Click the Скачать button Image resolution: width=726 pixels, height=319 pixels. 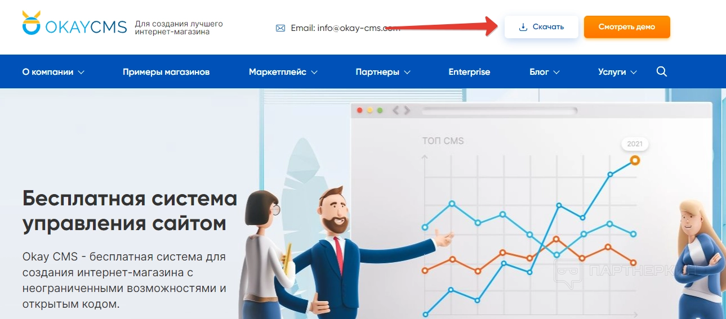[x=541, y=27]
